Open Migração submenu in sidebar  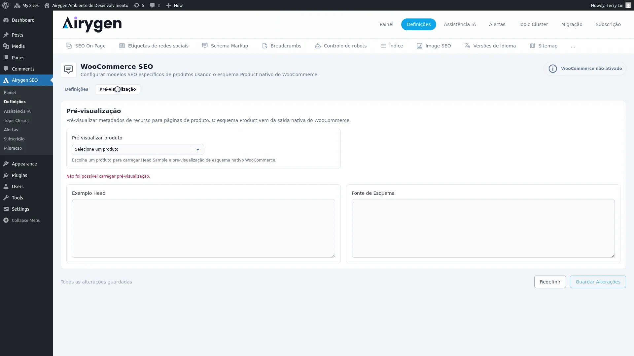(13, 148)
